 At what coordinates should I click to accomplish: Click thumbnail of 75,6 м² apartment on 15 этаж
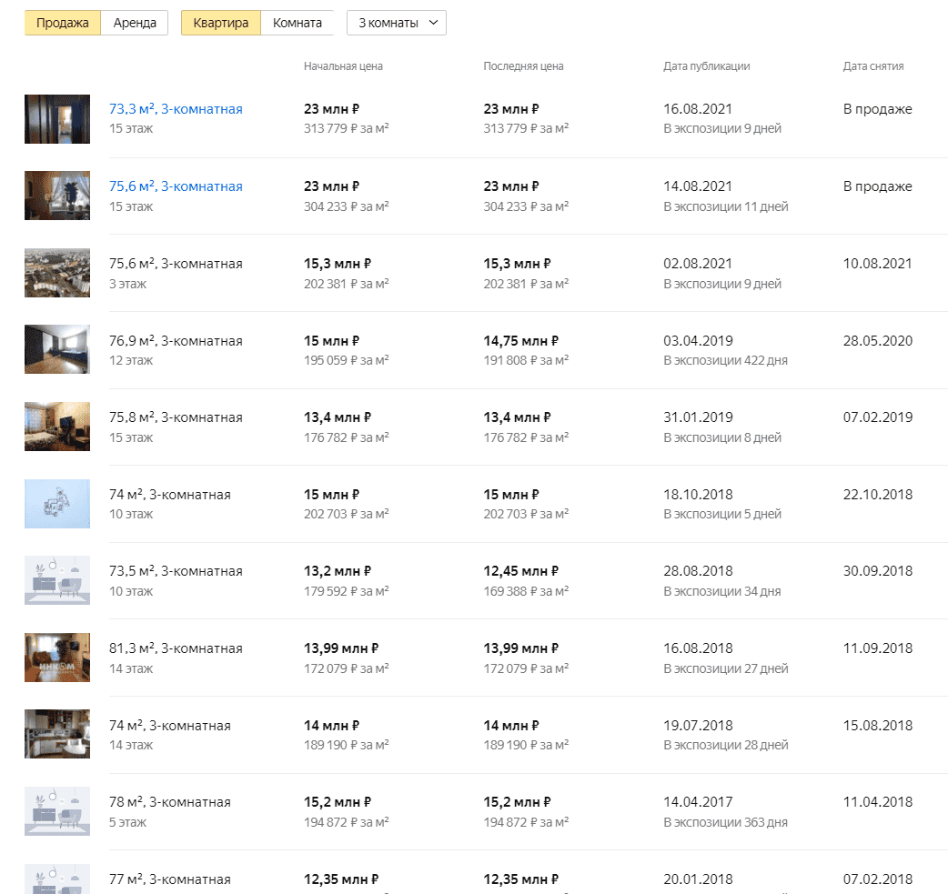click(x=57, y=196)
